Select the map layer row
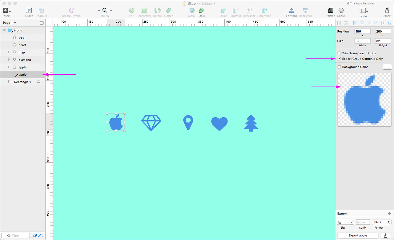 tap(23, 52)
